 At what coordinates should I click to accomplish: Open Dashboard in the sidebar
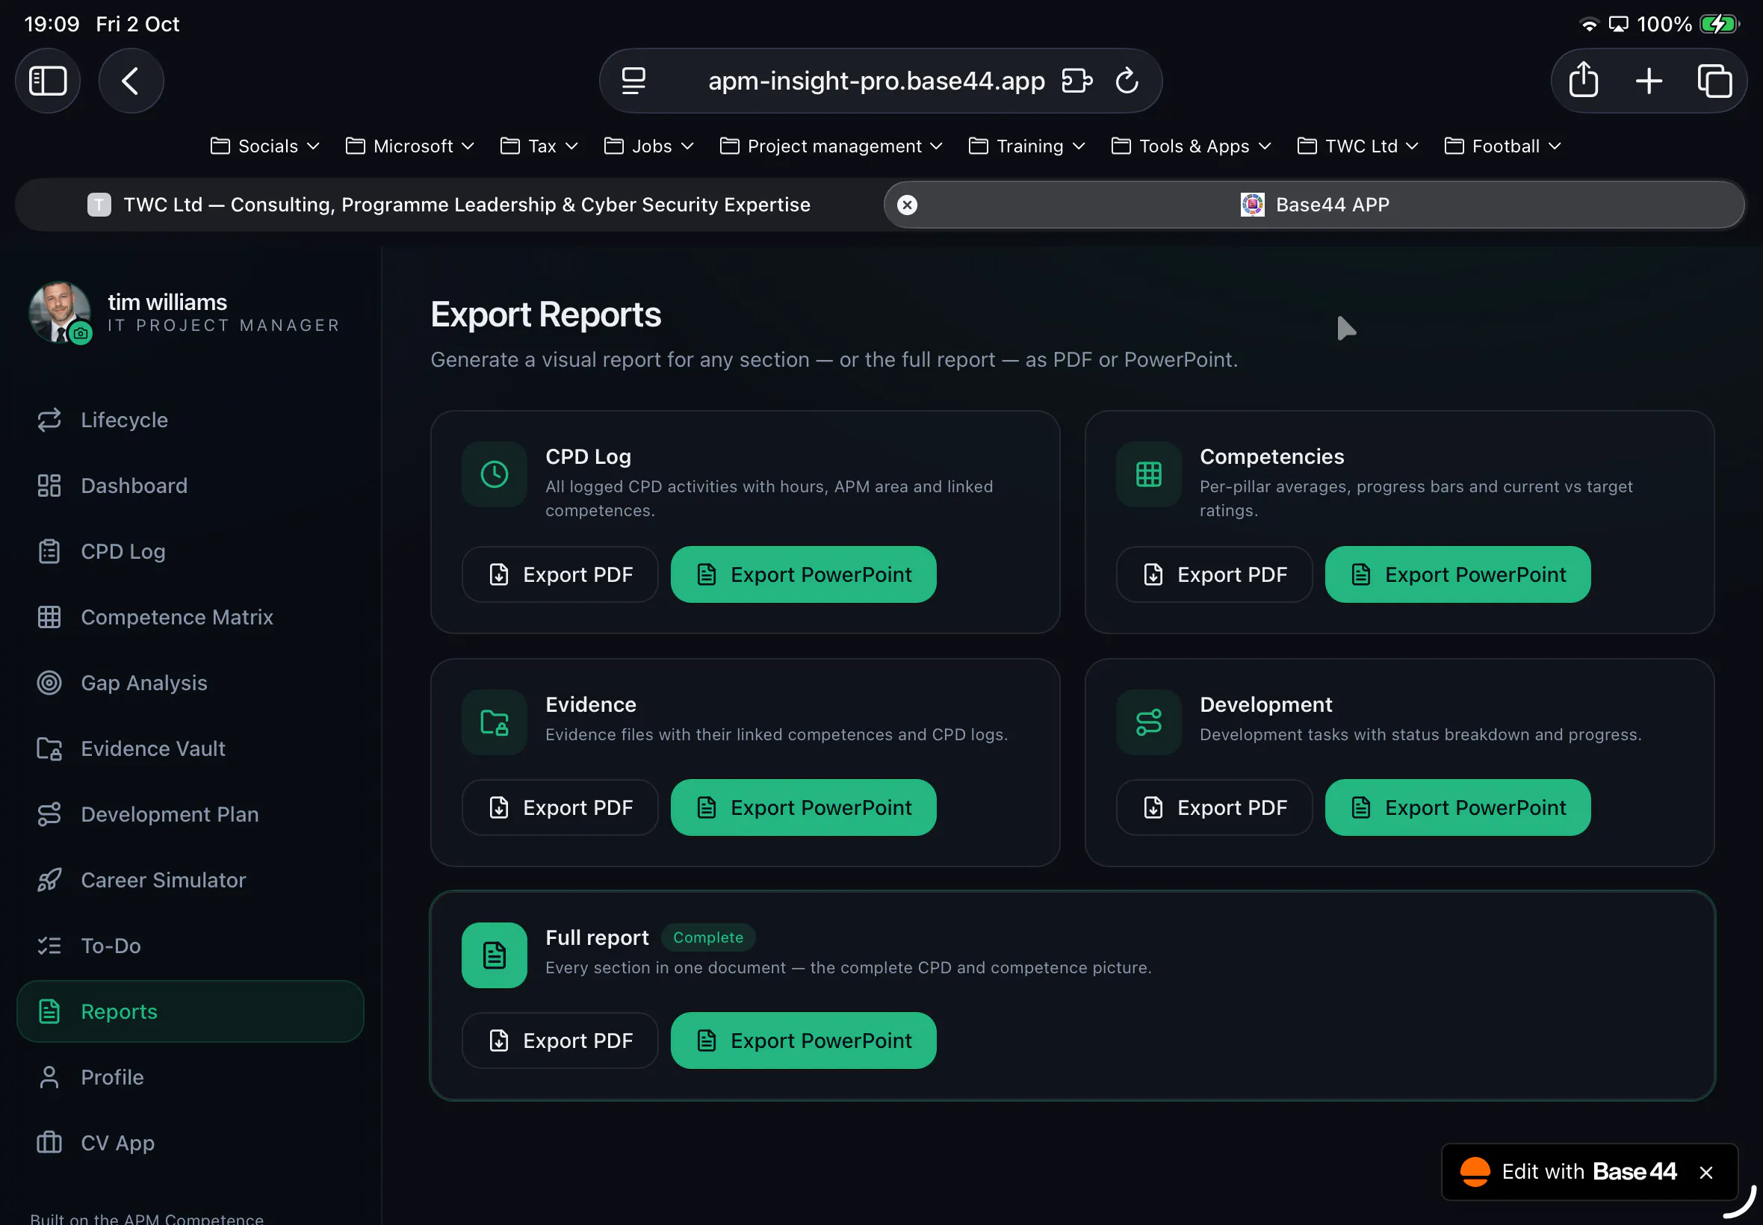pyautogui.click(x=190, y=486)
